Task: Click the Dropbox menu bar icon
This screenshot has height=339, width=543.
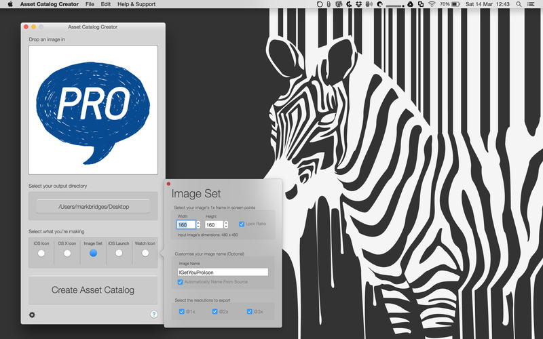Action: pos(359,4)
